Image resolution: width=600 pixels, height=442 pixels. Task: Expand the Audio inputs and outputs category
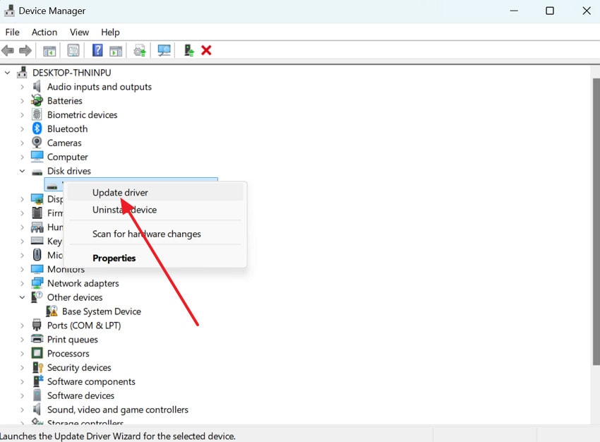click(x=22, y=86)
